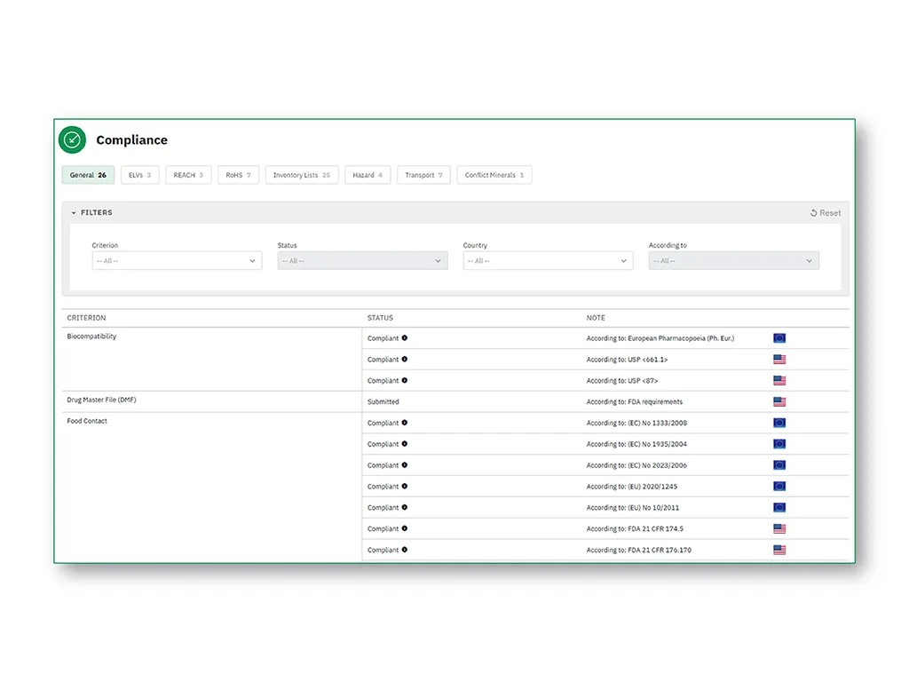Open the According to filter dropdown

(733, 261)
